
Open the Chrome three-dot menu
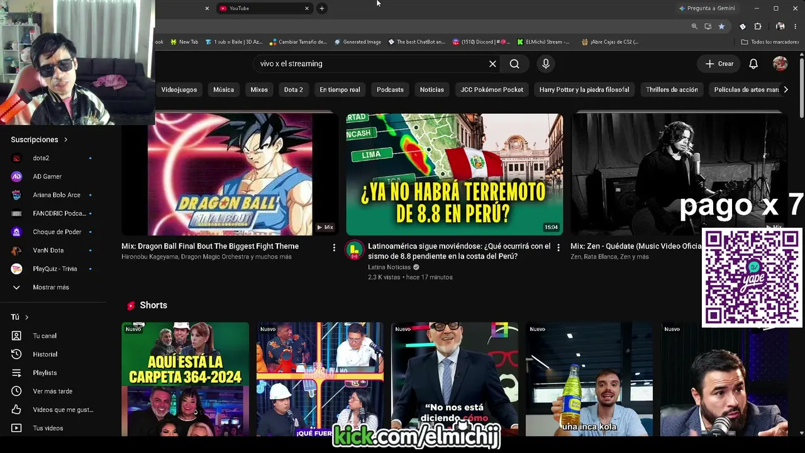(796, 26)
